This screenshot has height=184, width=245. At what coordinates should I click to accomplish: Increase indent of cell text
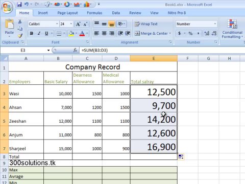pyautogui.click(x=128, y=33)
